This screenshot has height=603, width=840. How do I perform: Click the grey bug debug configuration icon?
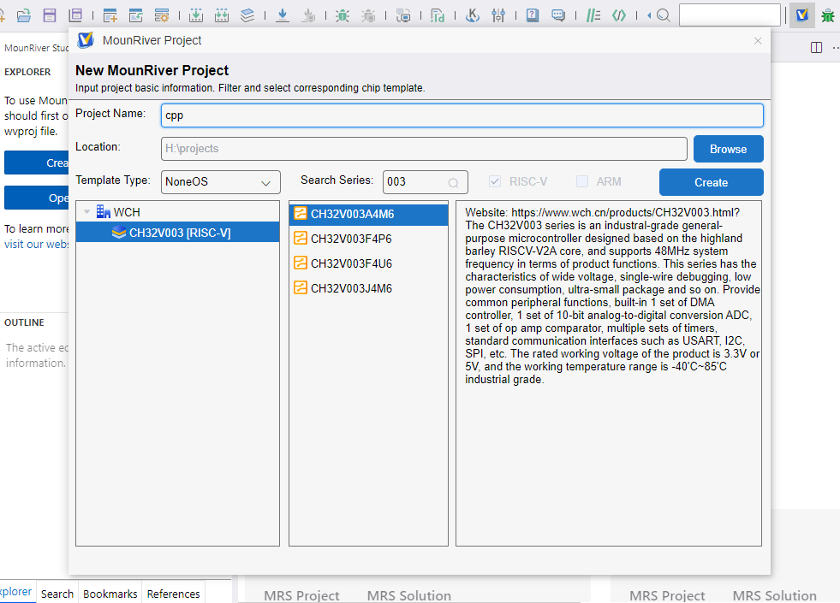(x=368, y=15)
